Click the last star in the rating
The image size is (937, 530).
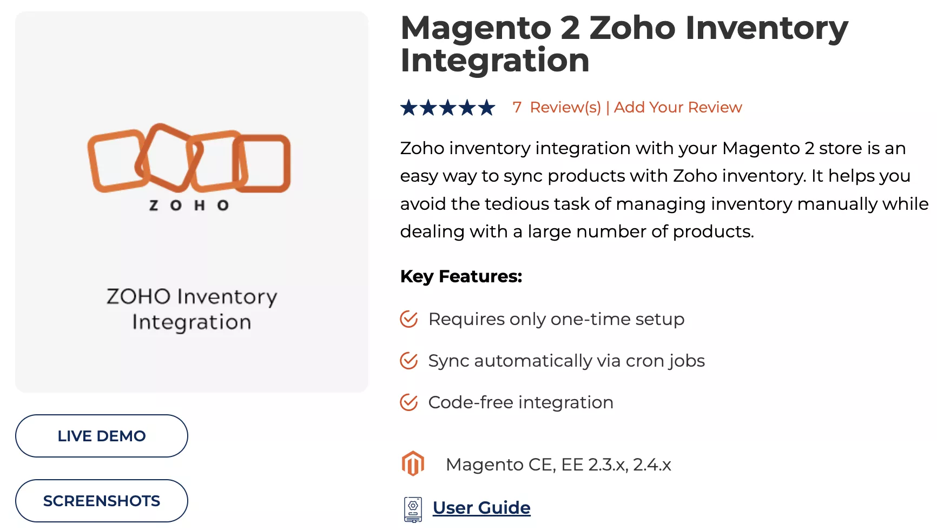486,107
